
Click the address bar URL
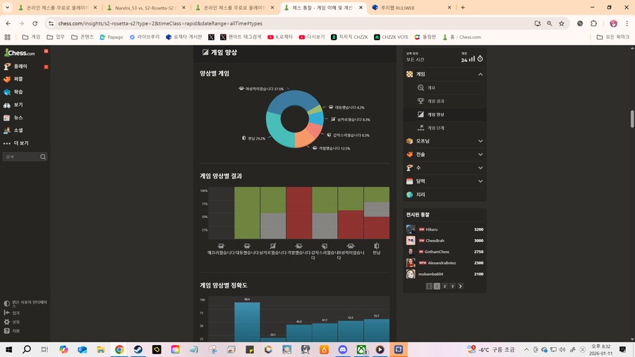tap(160, 23)
